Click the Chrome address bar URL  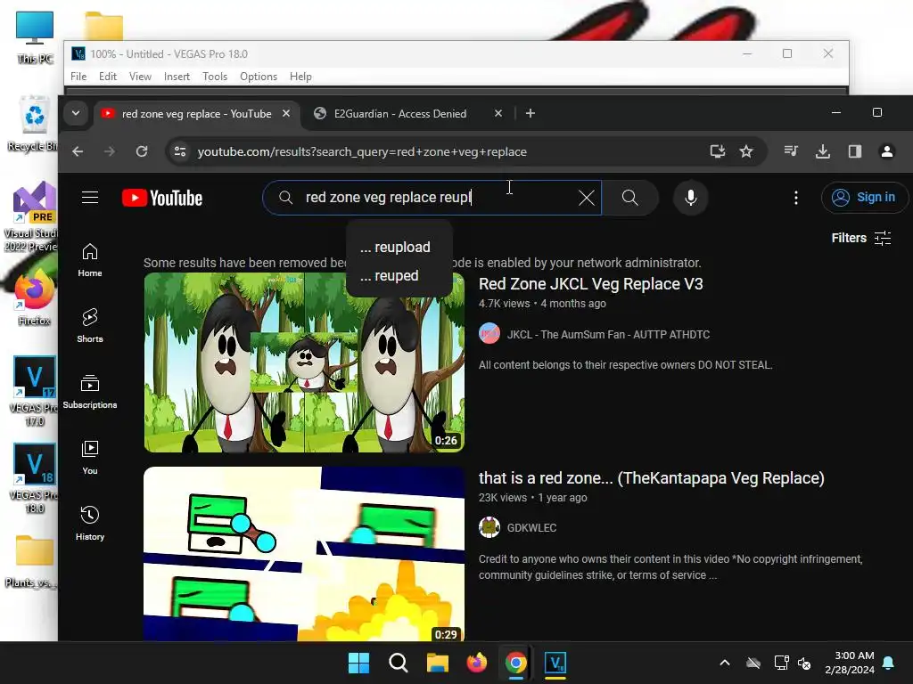click(x=362, y=151)
